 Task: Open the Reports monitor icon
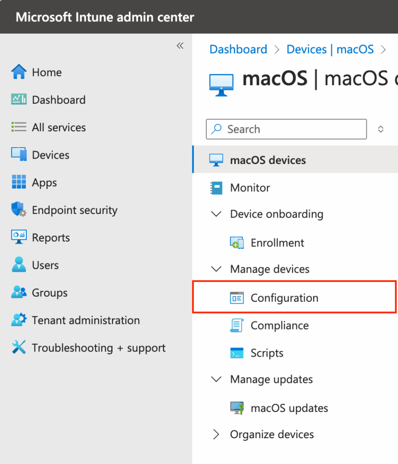(19, 238)
